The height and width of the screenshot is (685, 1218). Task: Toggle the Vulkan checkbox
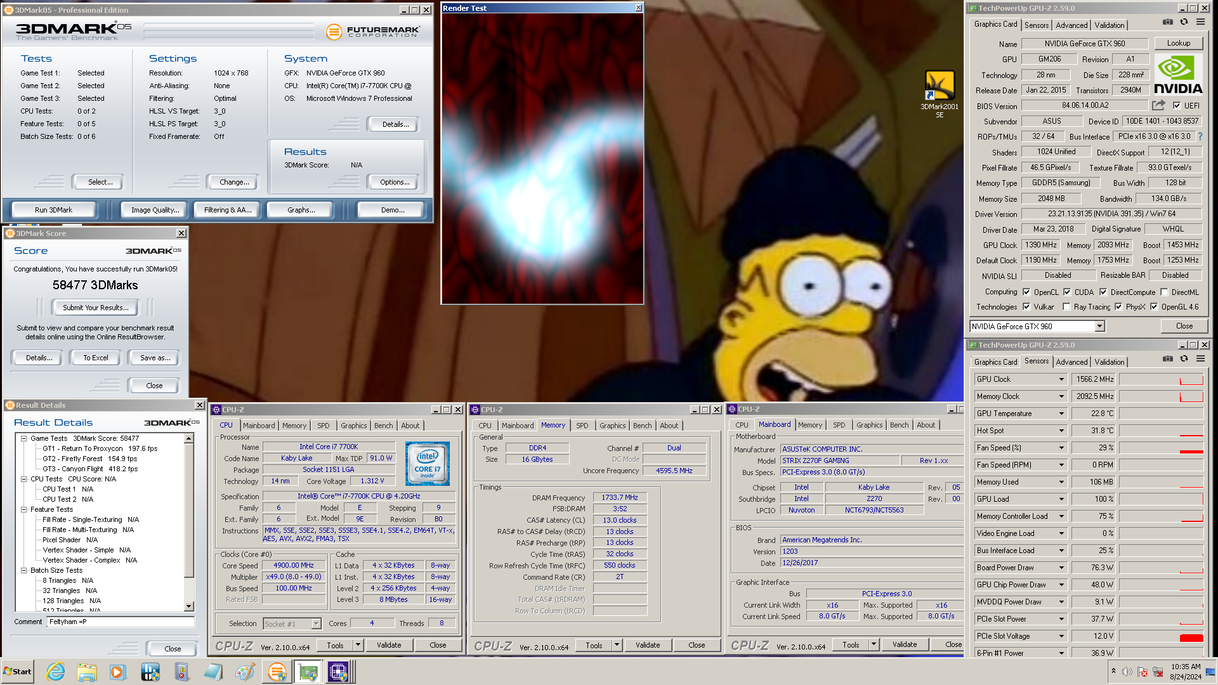coord(1026,307)
